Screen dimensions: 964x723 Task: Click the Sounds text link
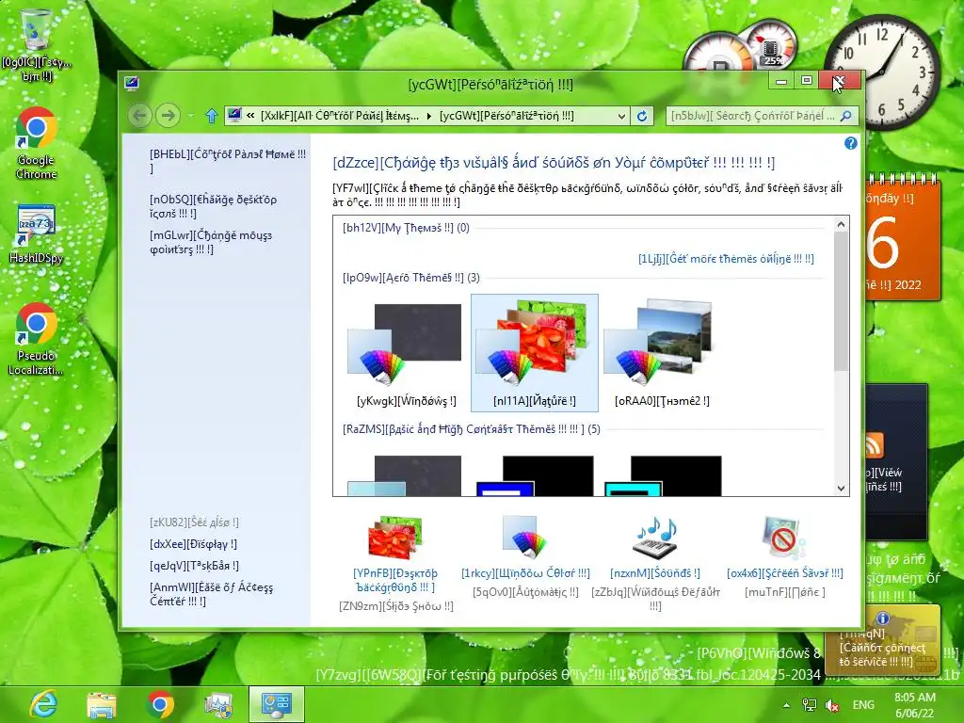pos(655,573)
